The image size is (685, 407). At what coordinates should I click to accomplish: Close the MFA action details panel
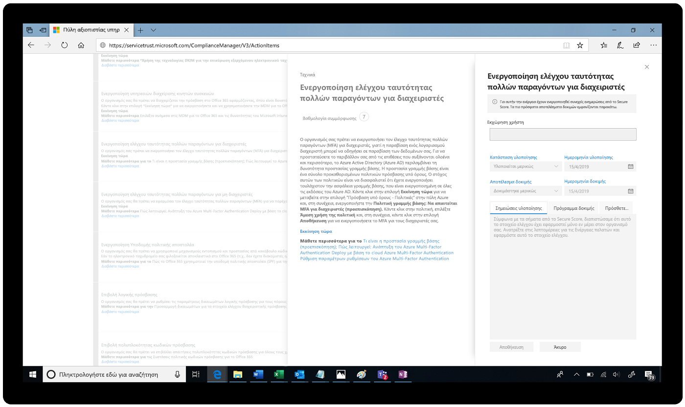[x=647, y=67]
